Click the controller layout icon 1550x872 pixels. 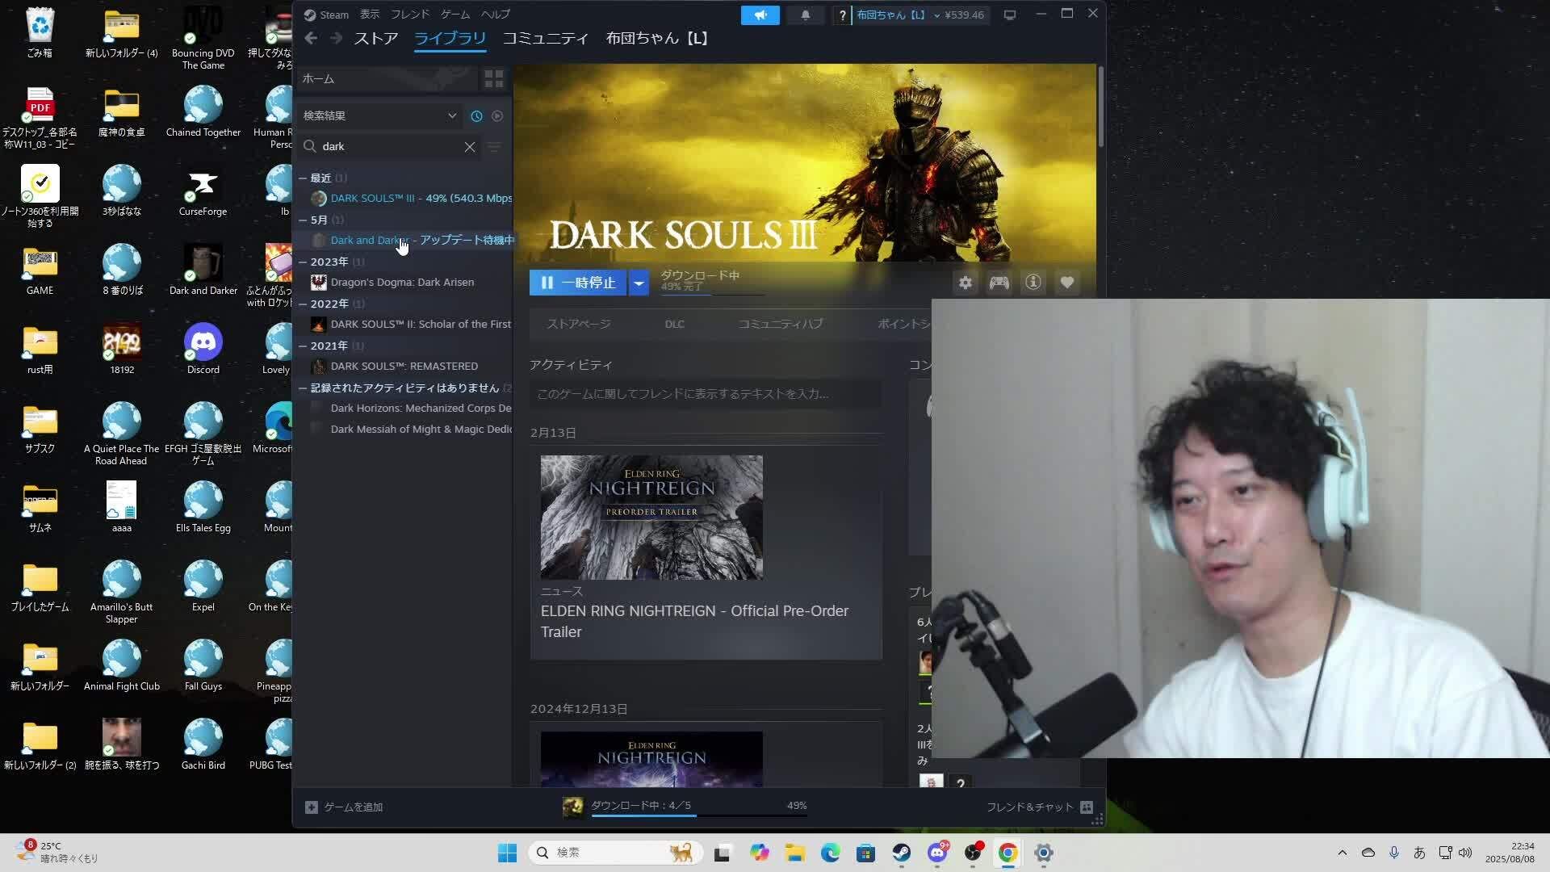coord(999,283)
